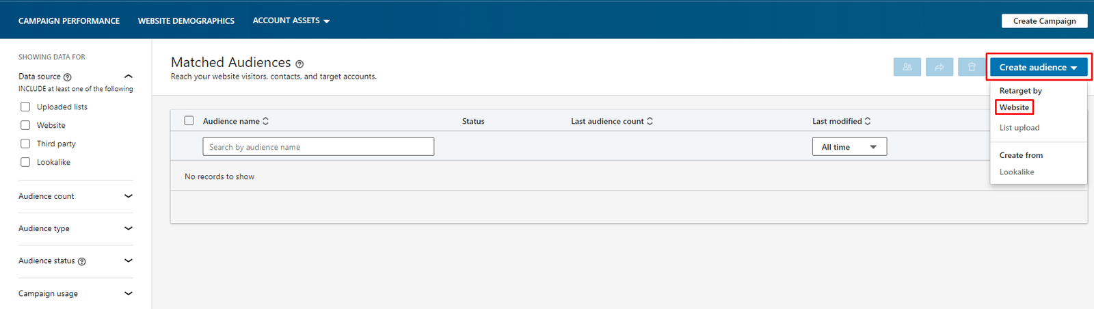Viewport: 1094px width, 309px height.
Task: Choose Website under Retarget by
Action: [x=1014, y=107]
